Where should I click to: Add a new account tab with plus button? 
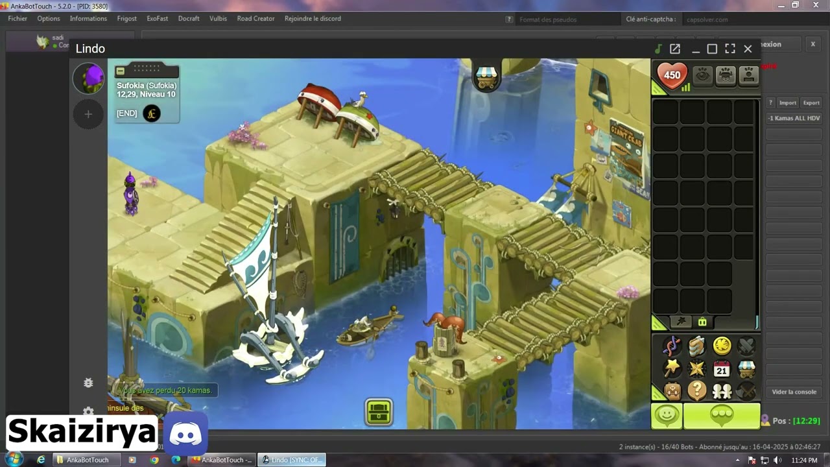[88, 114]
